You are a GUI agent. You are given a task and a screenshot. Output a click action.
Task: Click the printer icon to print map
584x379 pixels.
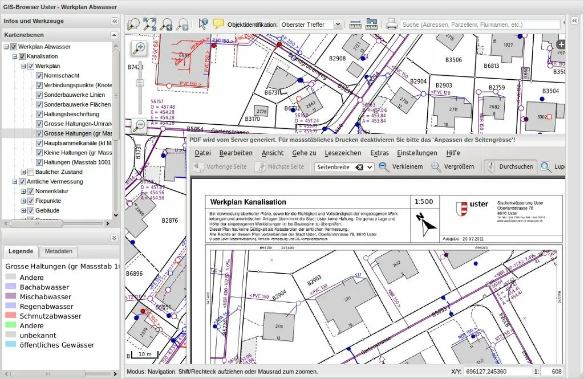391,25
